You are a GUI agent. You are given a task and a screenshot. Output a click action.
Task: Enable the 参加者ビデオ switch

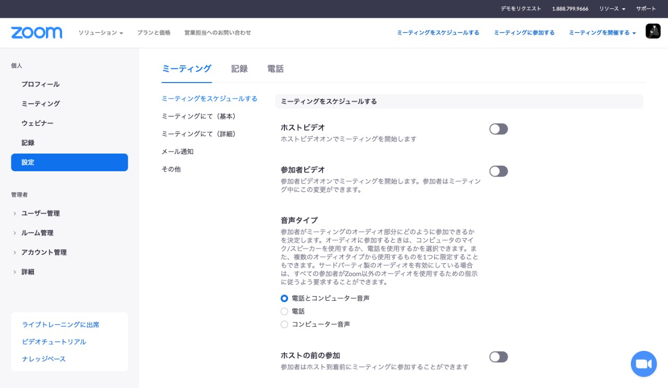(x=498, y=171)
